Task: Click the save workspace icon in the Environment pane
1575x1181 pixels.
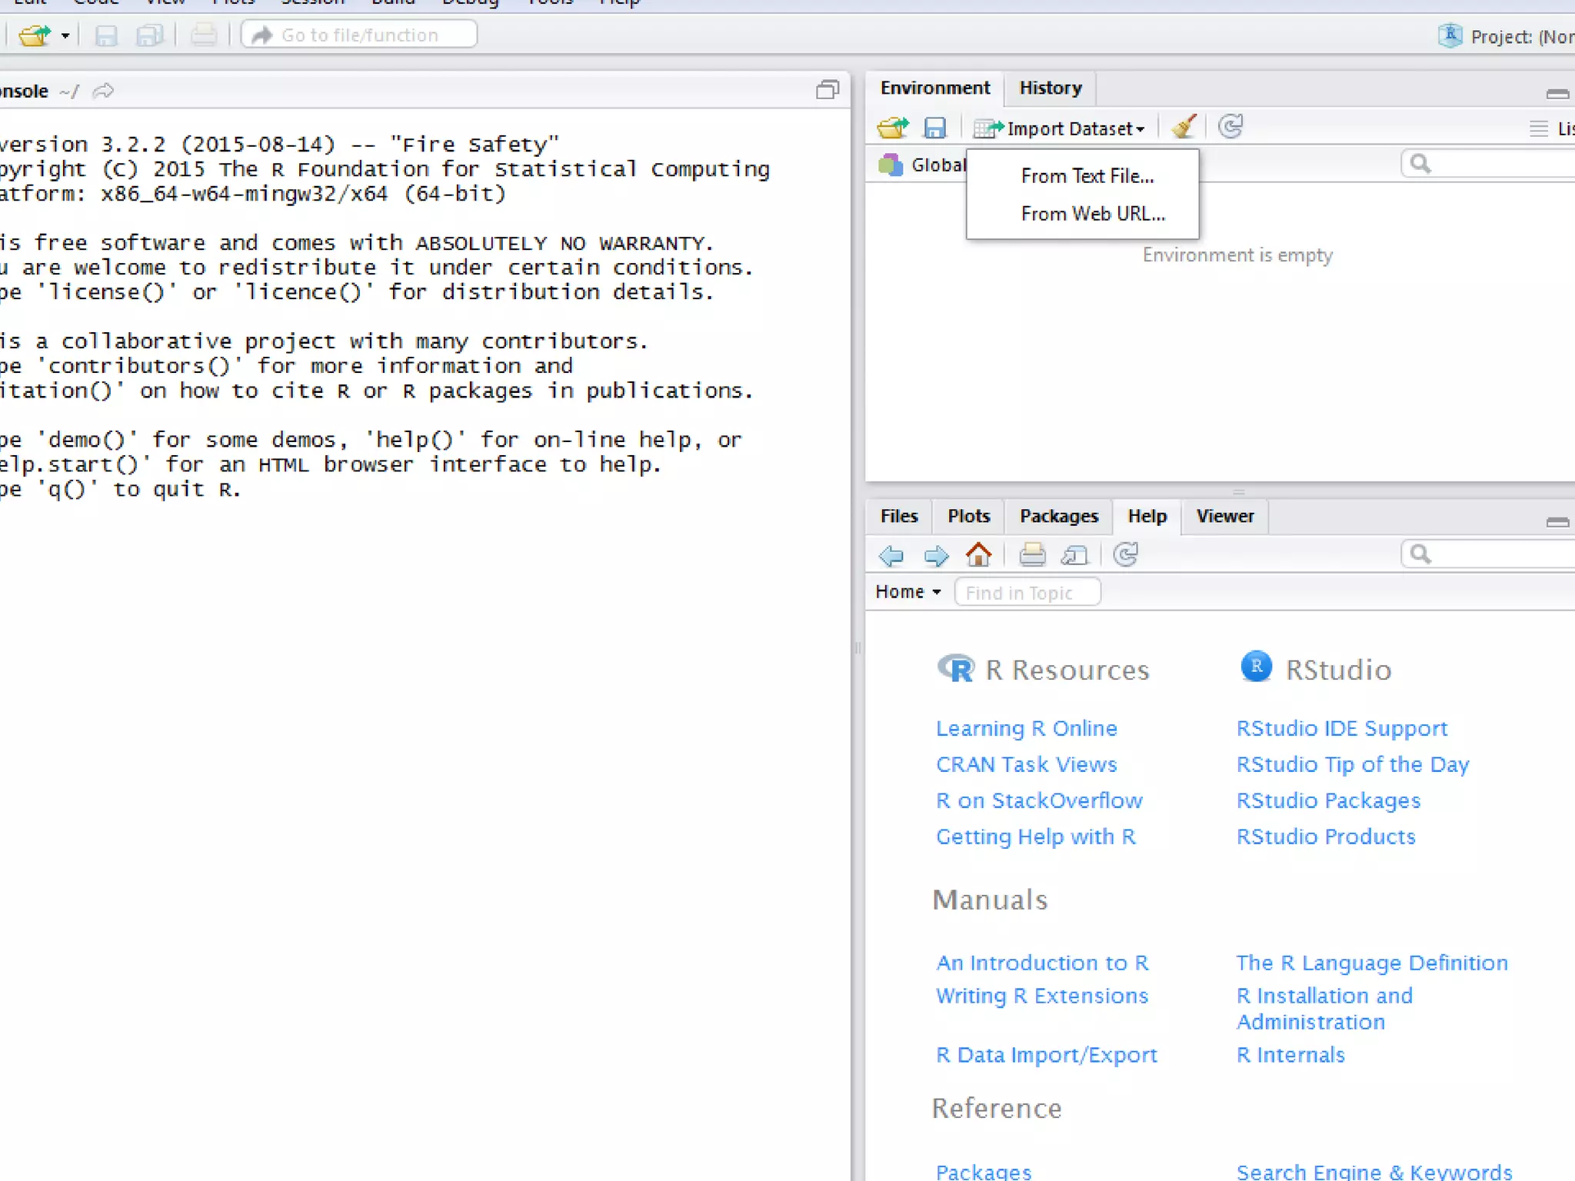Action: coord(934,128)
